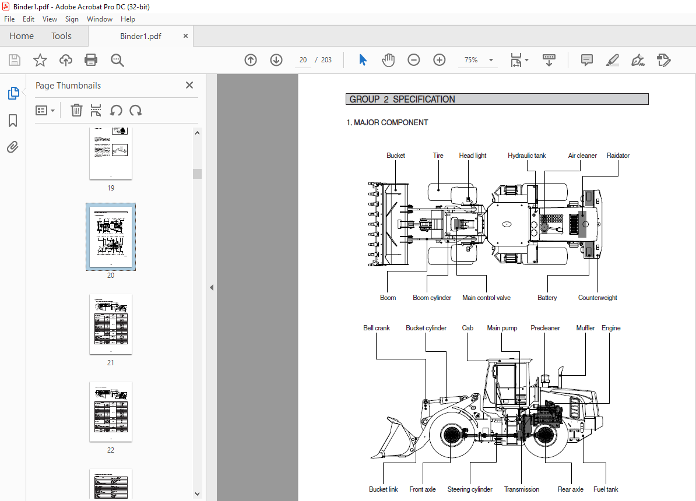696x501 pixels.
Task: Click the page number input field
Action: pos(303,60)
